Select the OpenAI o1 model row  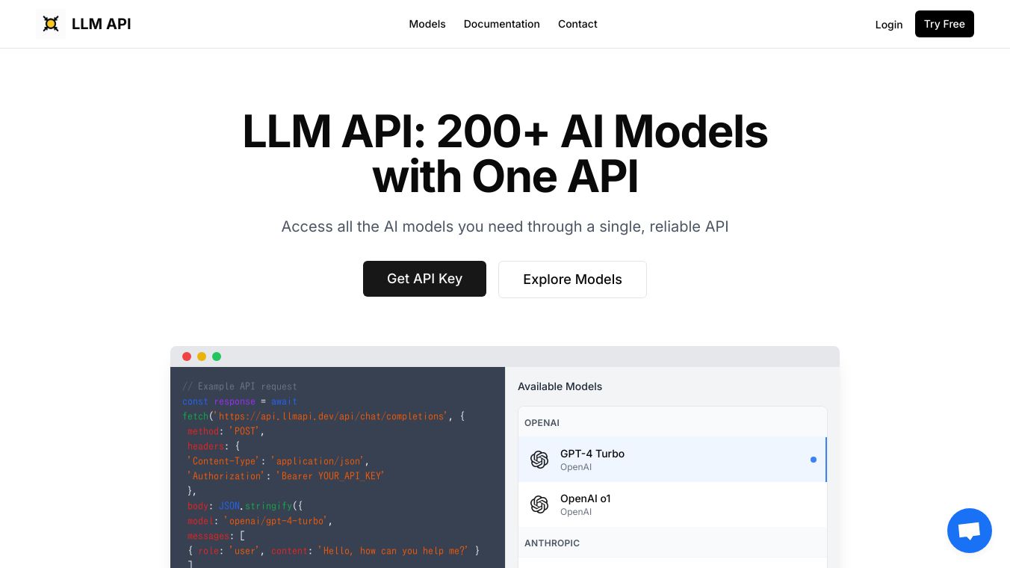(x=672, y=504)
